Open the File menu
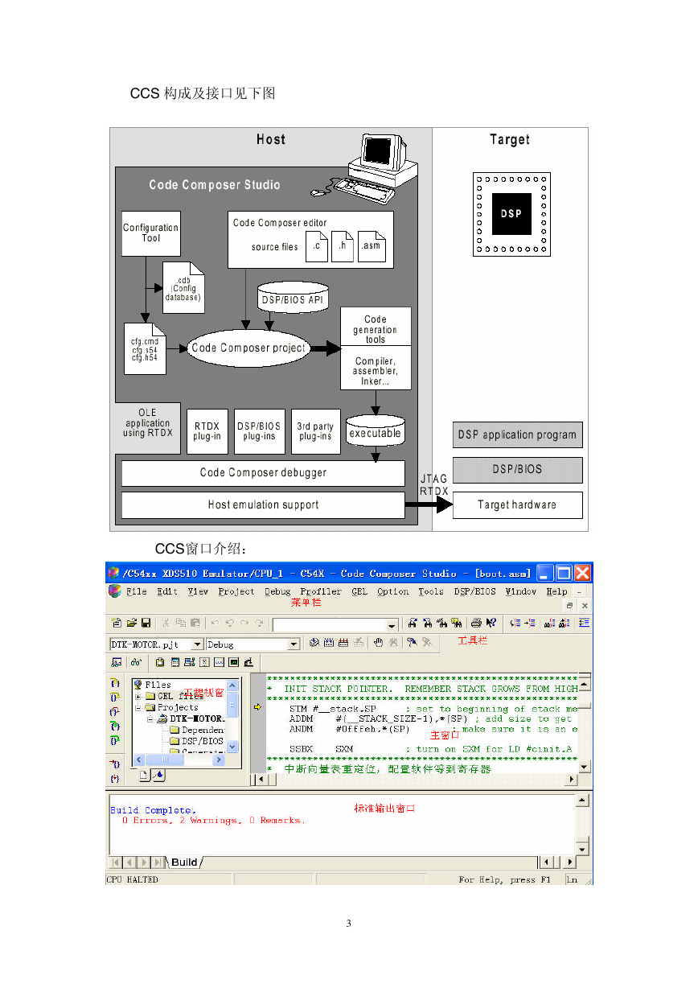698x988 pixels. pyautogui.click(x=137, y=591)
